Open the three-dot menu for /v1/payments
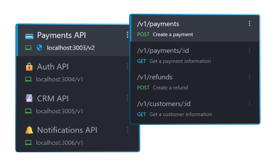This screenshot has height=166, width=276. 249,24
